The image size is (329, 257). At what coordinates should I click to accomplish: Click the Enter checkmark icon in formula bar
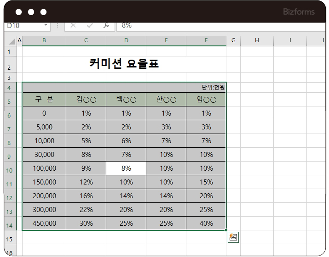pos(90,25)
